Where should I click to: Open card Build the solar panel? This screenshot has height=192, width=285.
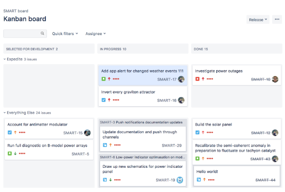pyautogui.click(x=237, y=129)
